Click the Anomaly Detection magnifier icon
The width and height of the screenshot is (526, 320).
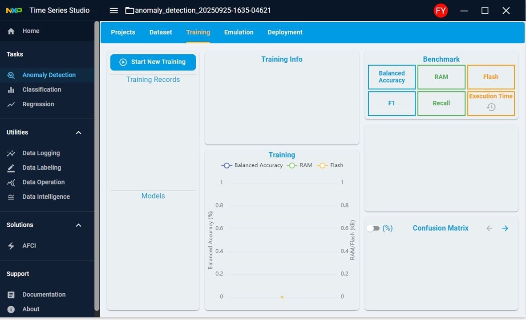click(x=11, y=75)
